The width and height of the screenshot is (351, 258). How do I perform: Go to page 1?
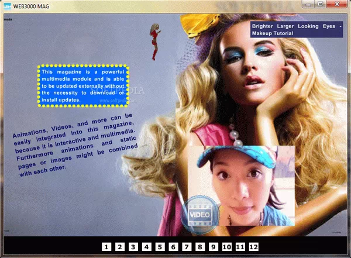[x=106, y=247]
